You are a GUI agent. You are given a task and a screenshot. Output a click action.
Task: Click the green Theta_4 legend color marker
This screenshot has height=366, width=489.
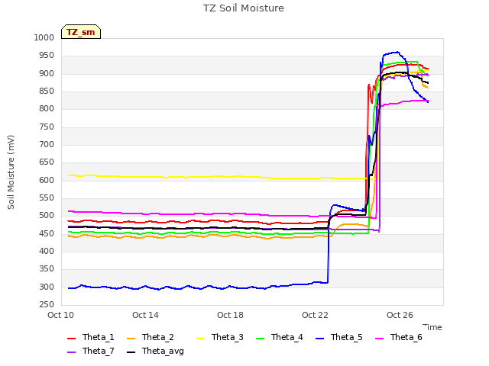coord(260,339)
